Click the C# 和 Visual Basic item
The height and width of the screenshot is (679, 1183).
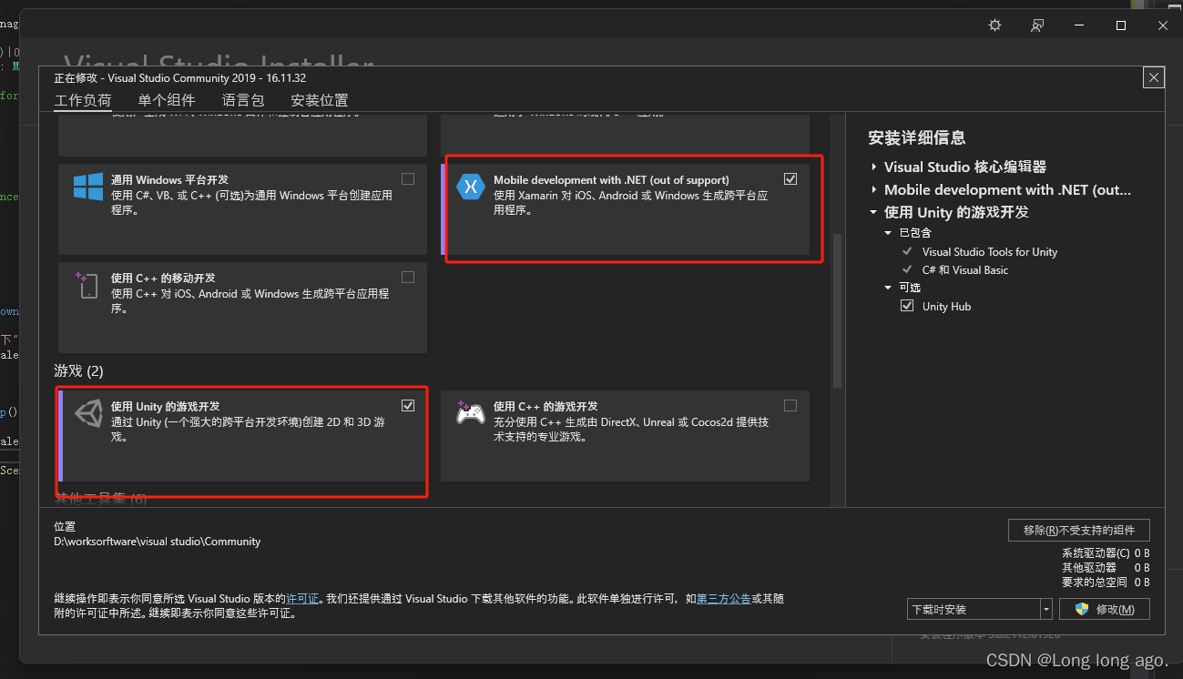tap(965, 270)
